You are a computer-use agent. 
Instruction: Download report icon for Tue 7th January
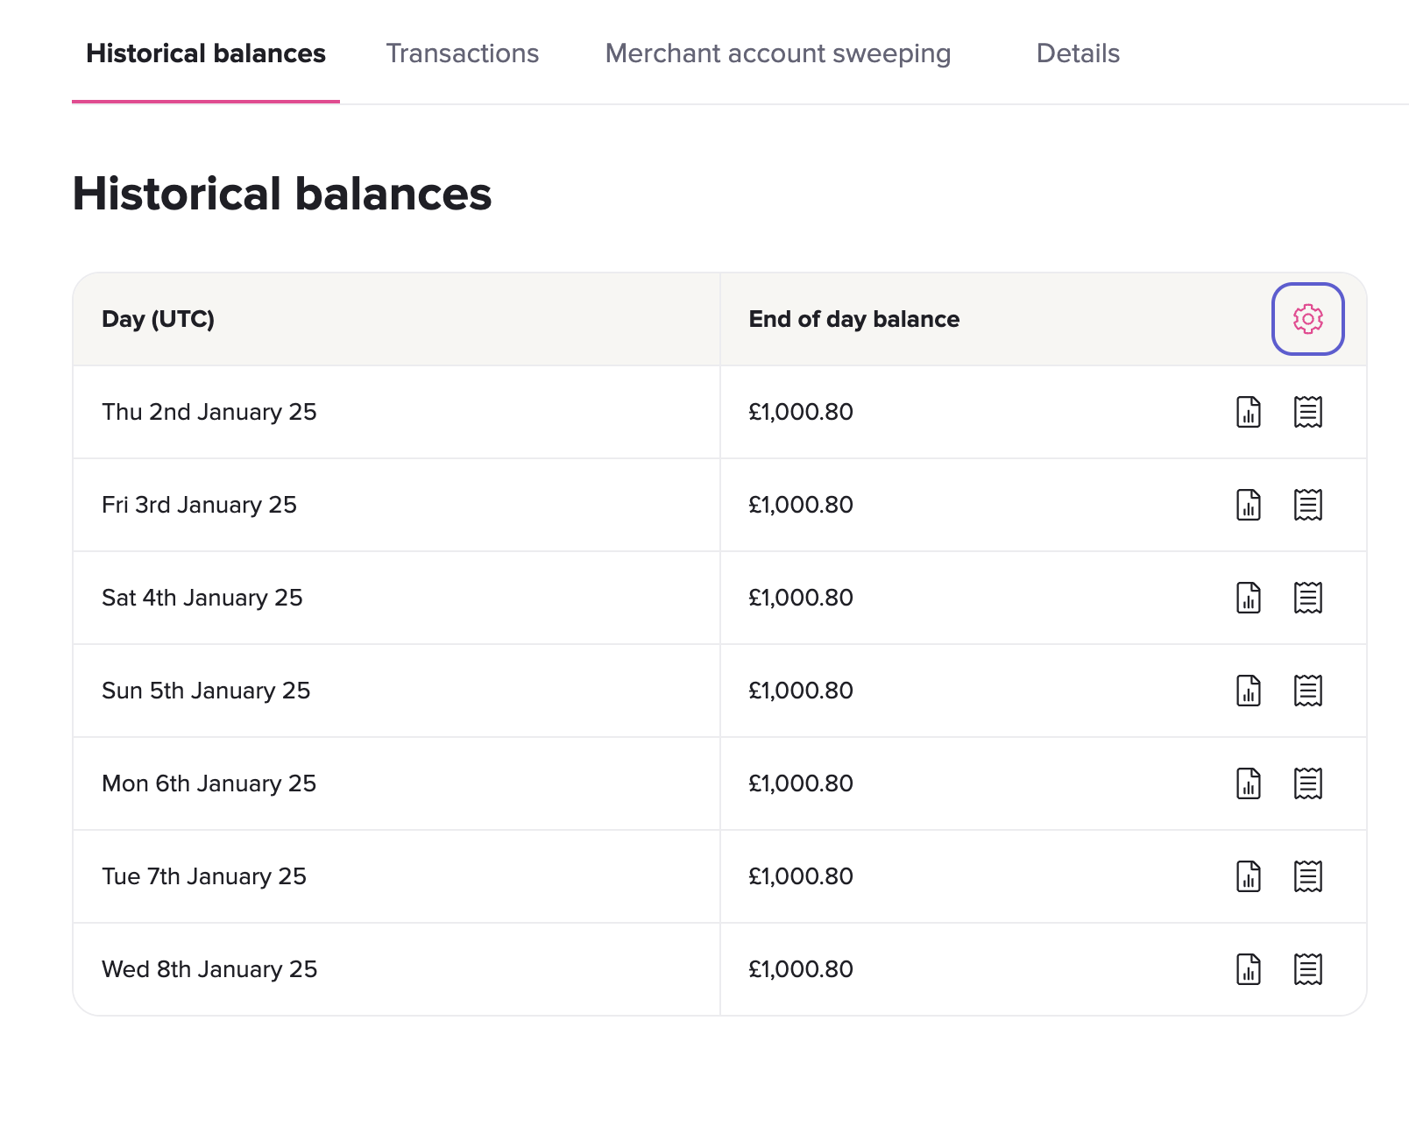pos(1249,876)
